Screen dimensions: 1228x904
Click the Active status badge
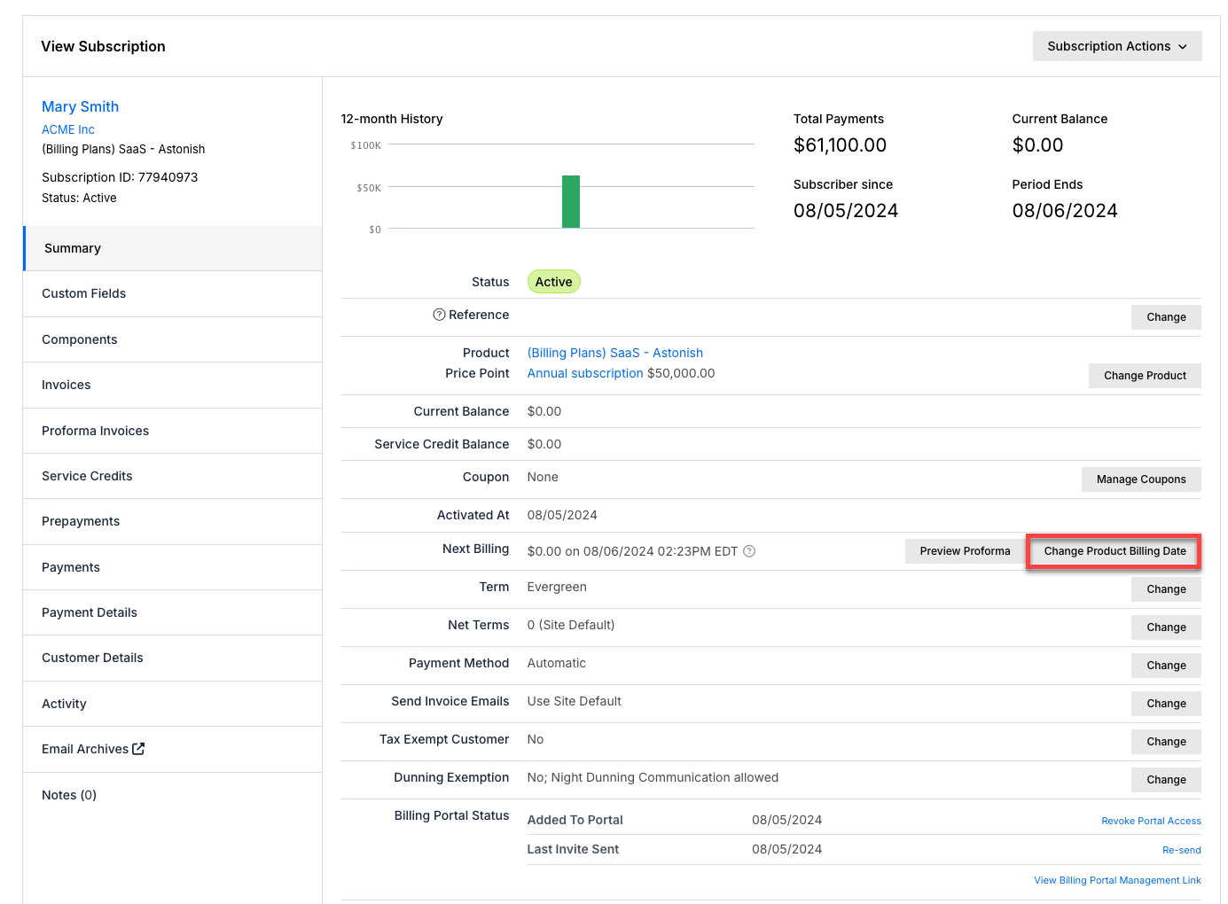point(554,282)
